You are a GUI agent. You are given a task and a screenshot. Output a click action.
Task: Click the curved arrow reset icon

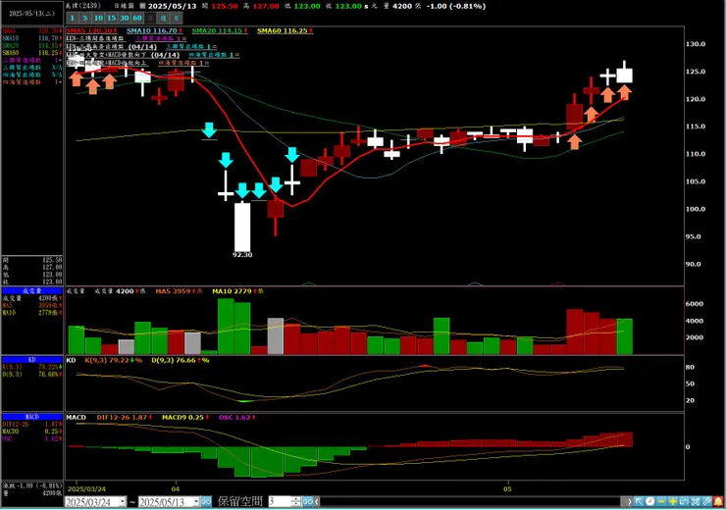point(684,502)
